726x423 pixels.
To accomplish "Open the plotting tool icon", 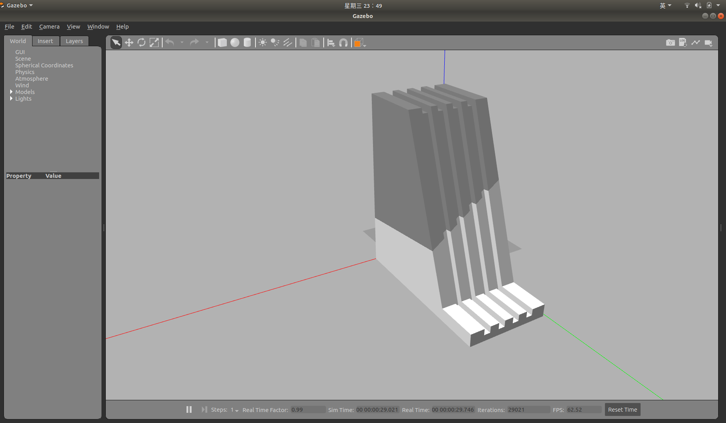I will pos(696,42).
